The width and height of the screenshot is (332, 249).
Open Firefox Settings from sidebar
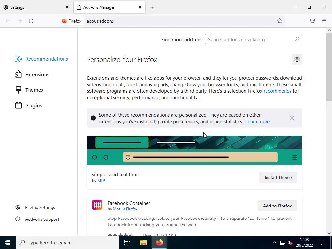35,207
